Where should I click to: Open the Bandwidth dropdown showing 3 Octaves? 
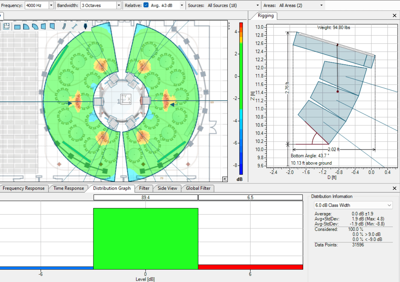coord(119,5)
